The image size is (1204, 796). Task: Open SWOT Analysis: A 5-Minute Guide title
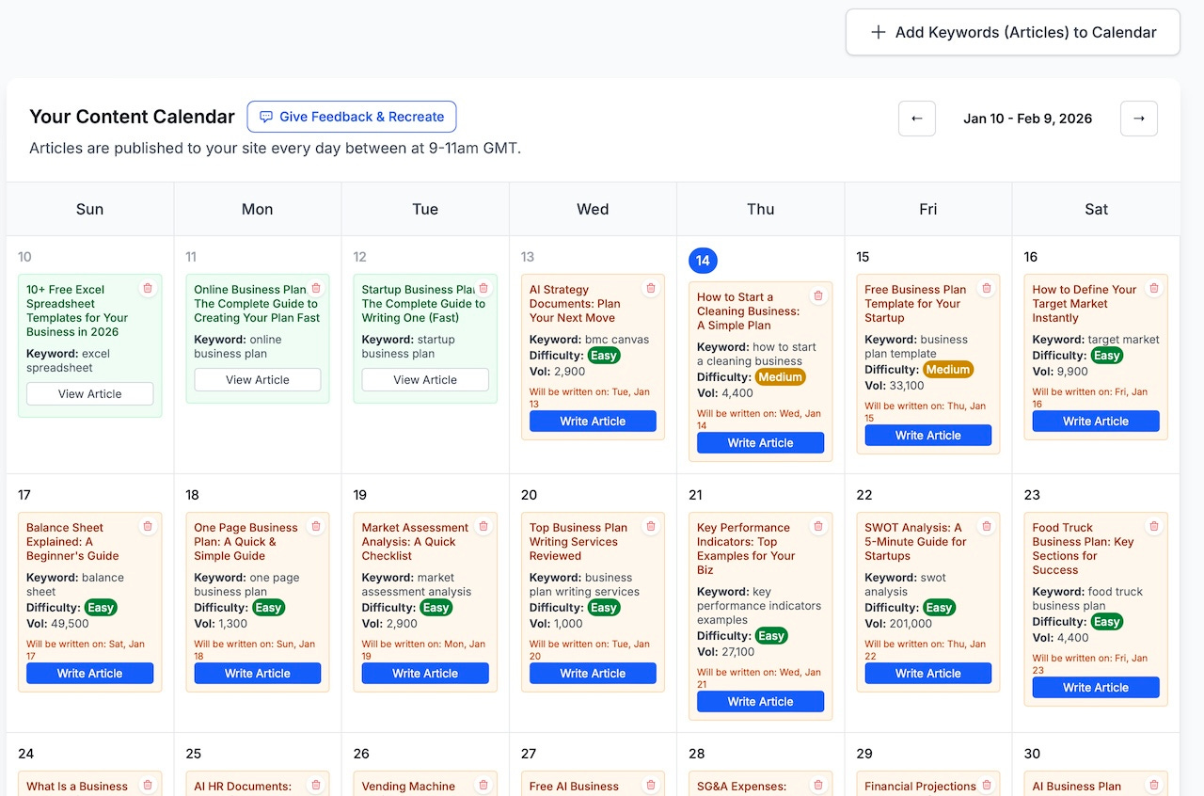915,542
